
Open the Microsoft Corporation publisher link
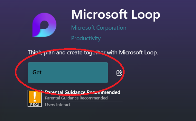tap(99, 28)
